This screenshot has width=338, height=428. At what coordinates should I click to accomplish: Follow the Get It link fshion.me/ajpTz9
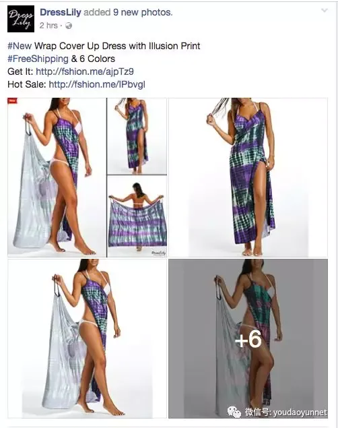[85, 71]
